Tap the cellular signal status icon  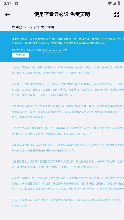coord(114,3)
